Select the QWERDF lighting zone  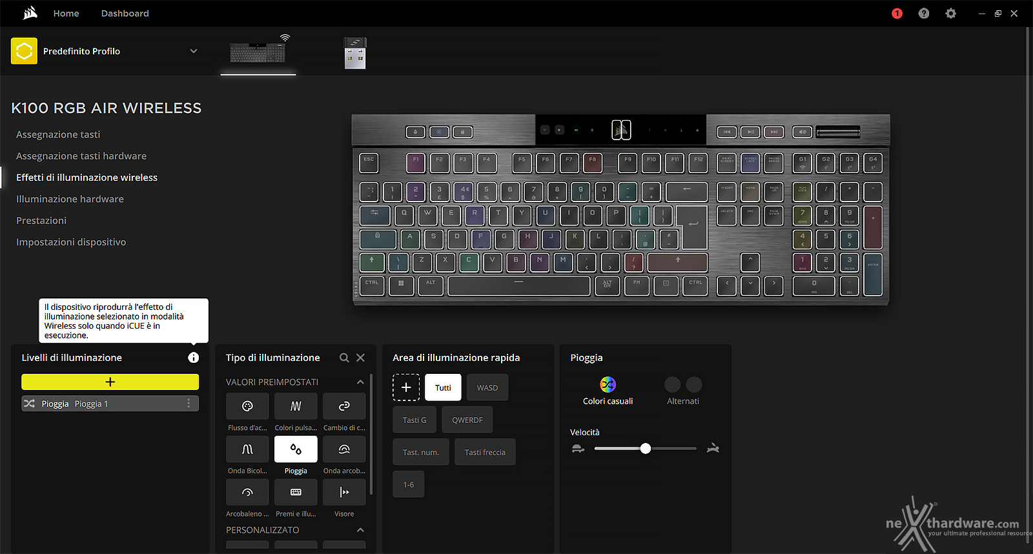coord(467,420)
